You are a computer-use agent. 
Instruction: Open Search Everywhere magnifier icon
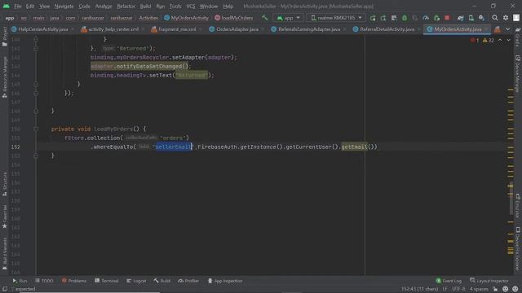[x=495, y=18]
